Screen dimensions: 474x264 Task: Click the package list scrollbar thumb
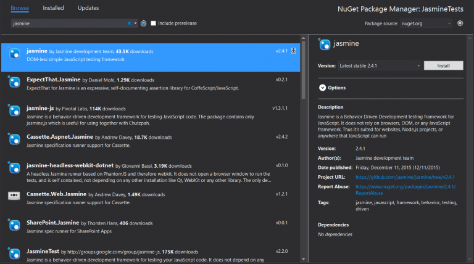[304, 70]
